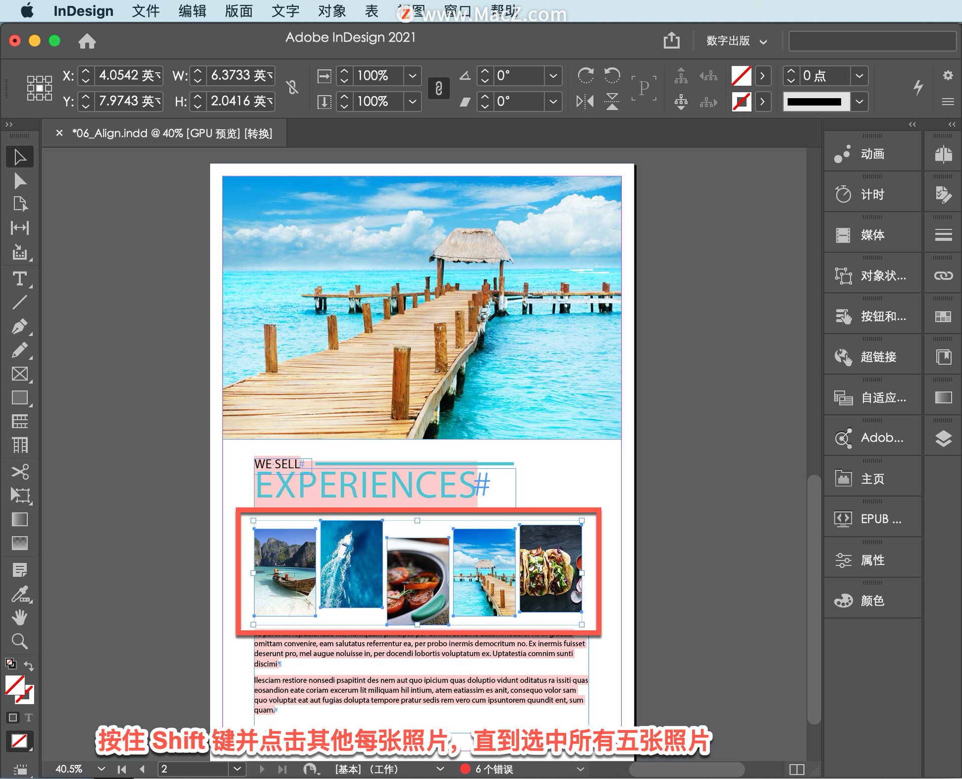This screenshot has height=779, width=962.
Task: Click the Share document icon
Action: 671,40
